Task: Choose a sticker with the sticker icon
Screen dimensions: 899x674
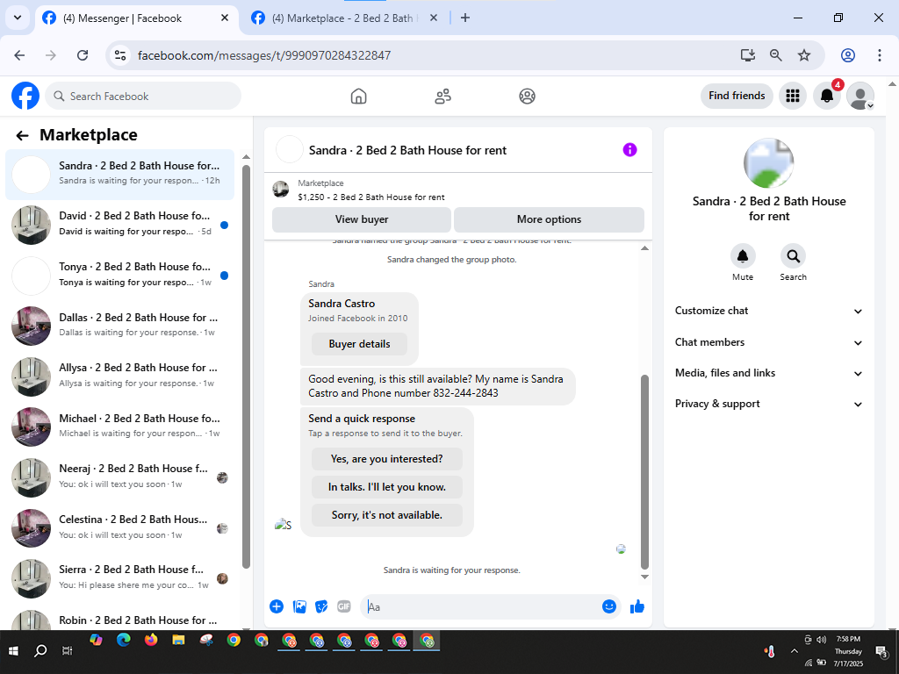Action: point(321,606)
